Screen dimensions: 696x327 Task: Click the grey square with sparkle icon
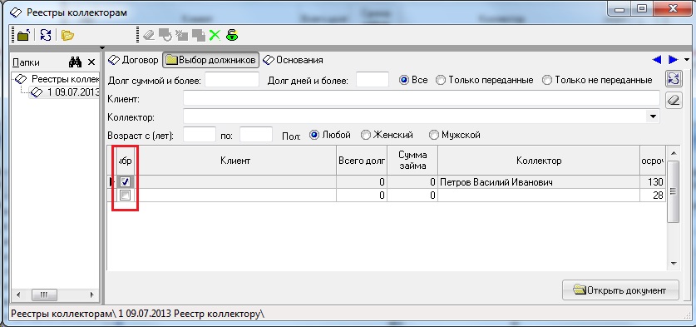181,35
